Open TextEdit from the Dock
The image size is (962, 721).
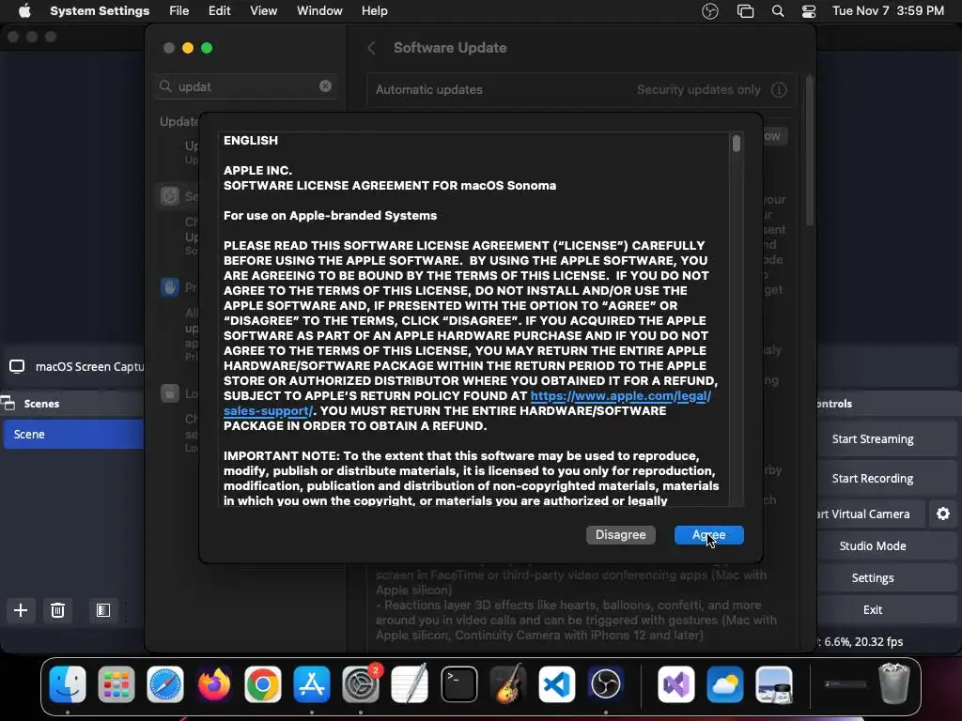click(410, 684)
